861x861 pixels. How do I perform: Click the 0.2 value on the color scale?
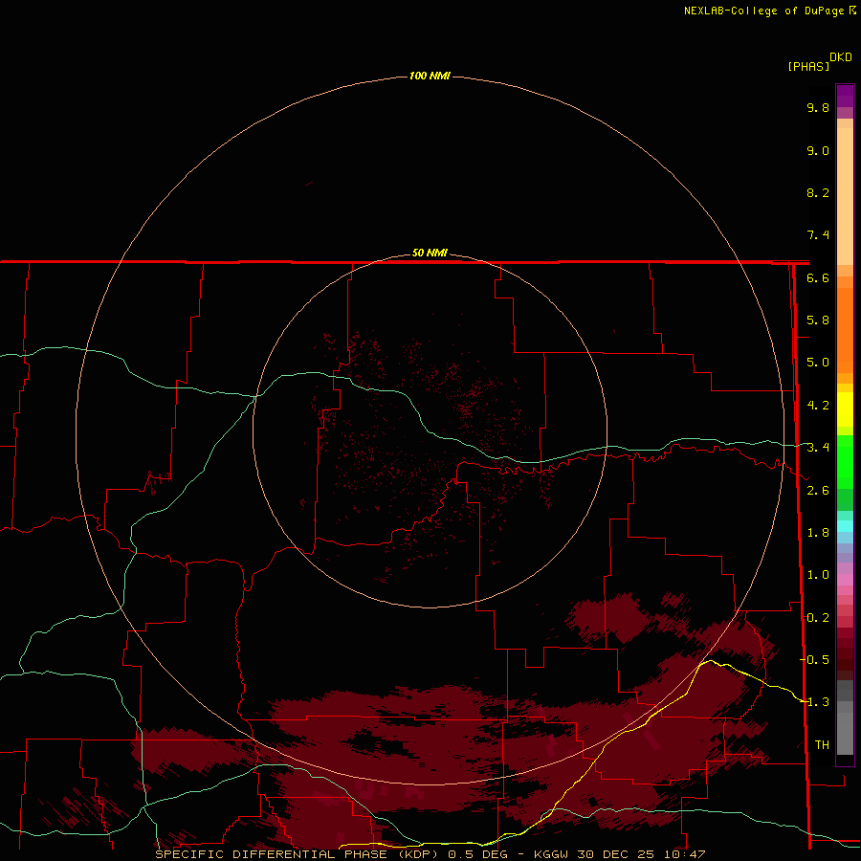pos(818,618)
